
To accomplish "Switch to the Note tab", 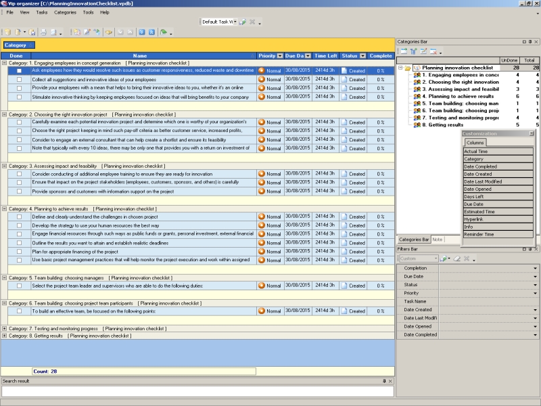I will pyautogui.click(x=438, y=240).
